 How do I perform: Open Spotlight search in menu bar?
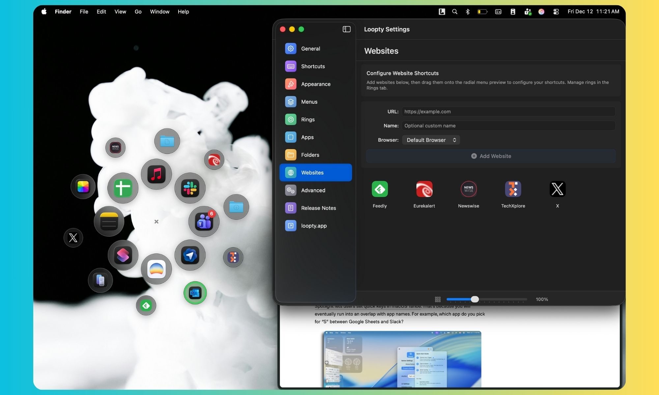pos(455,12)
